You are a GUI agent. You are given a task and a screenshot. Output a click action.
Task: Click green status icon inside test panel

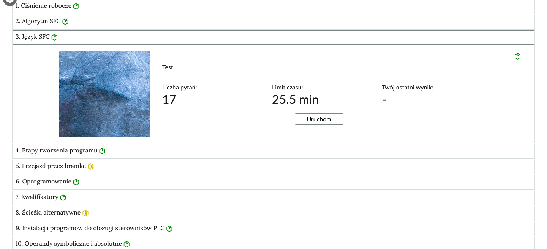(517, 56)
